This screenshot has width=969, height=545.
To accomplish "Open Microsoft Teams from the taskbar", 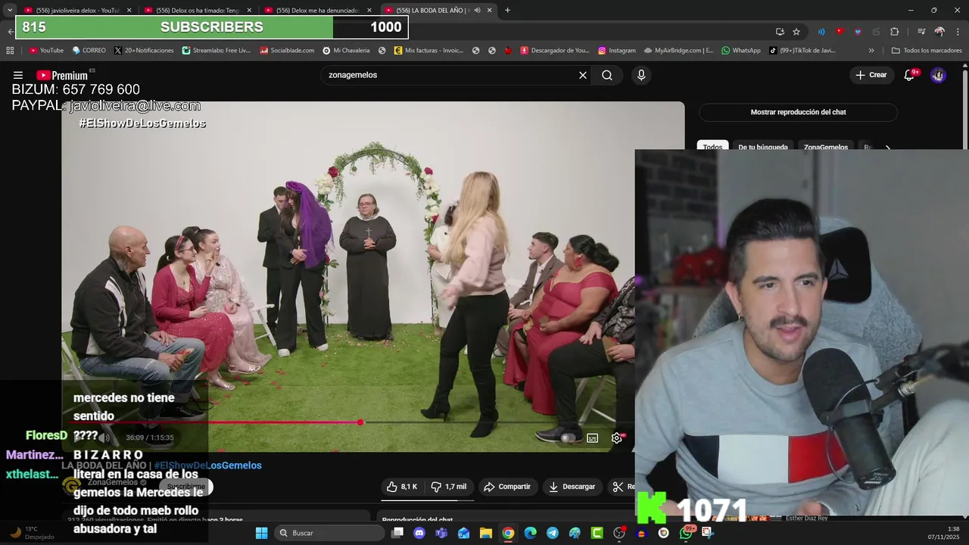I will (441, 533).
